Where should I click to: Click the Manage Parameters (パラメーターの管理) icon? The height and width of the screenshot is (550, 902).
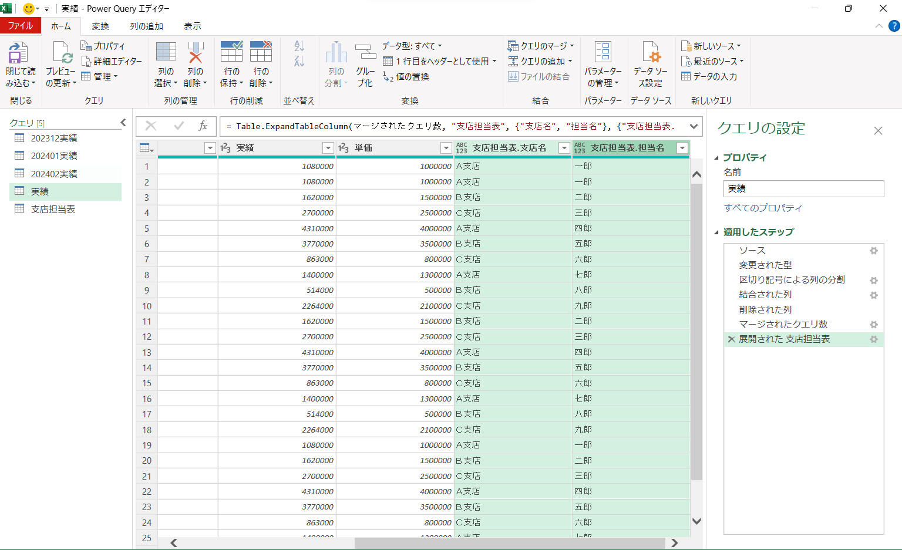(603, 52)
